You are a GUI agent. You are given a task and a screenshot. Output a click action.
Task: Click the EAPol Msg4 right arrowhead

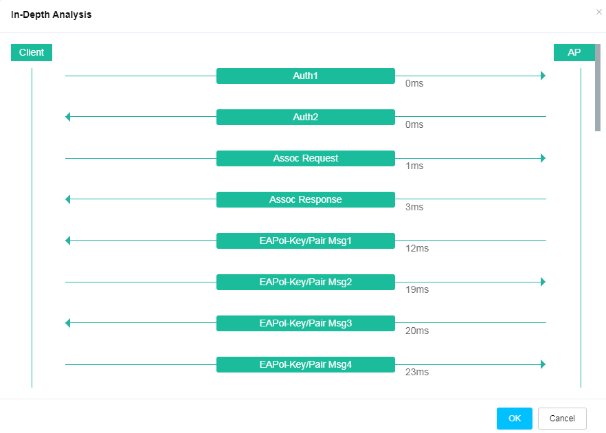point(543,364)
